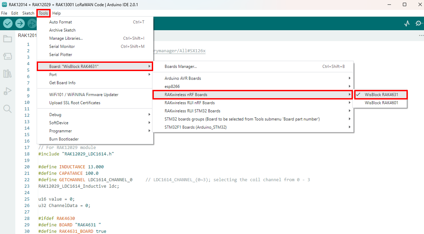Close the open Tools menu

[x=43, y=13]
